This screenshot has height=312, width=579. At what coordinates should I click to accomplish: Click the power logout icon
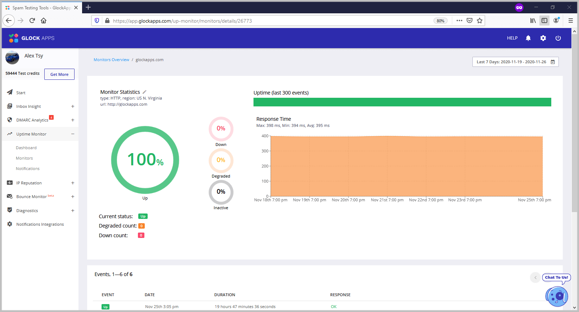pyautogui.click(x=558, y=38)
